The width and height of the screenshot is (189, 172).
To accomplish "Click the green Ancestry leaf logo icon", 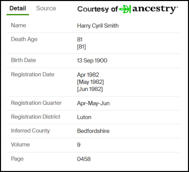I will 125,9.
